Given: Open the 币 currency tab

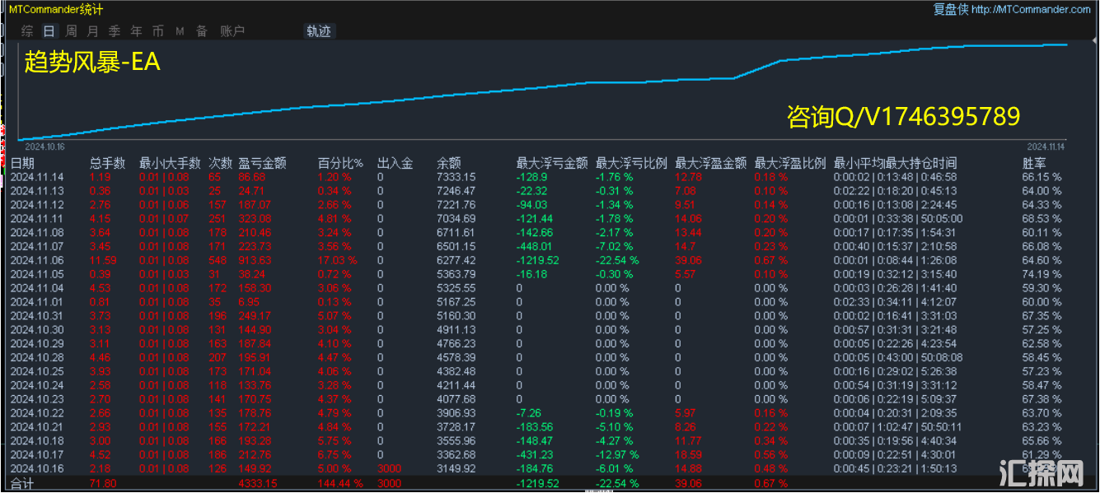Looking at the screenshot, I should [x=157, y=31].
